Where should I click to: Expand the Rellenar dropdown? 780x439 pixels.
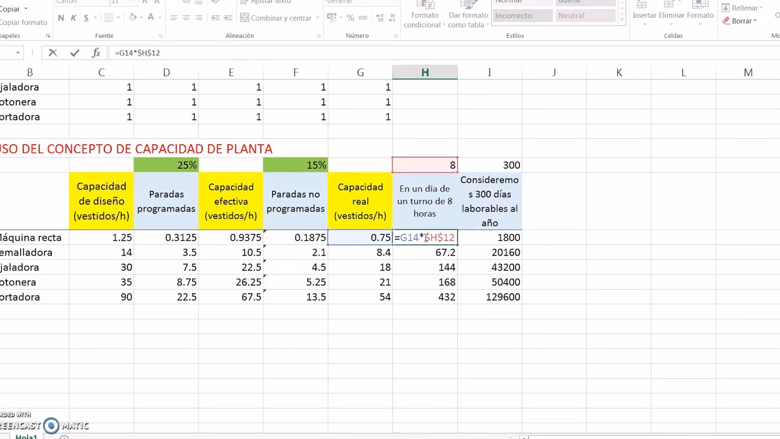(761, 8)
